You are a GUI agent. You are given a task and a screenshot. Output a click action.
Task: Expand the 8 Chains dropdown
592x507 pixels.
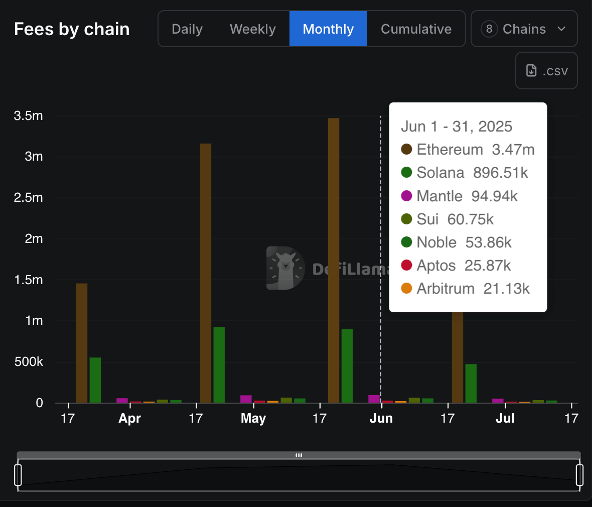(x=524, y=29)
